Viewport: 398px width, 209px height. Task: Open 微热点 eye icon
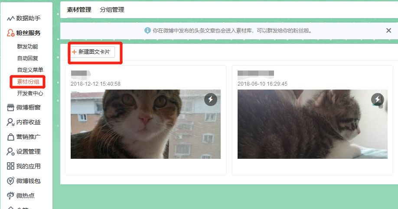pos(10,195)
